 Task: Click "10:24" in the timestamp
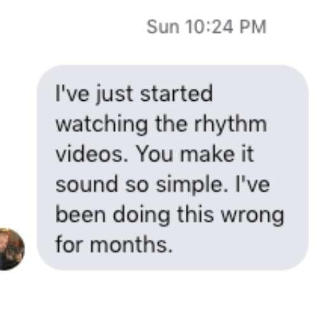(209, 27)
